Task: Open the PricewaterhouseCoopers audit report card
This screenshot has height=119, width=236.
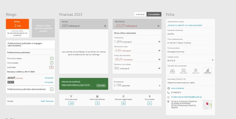Action: tap(84, 84)
